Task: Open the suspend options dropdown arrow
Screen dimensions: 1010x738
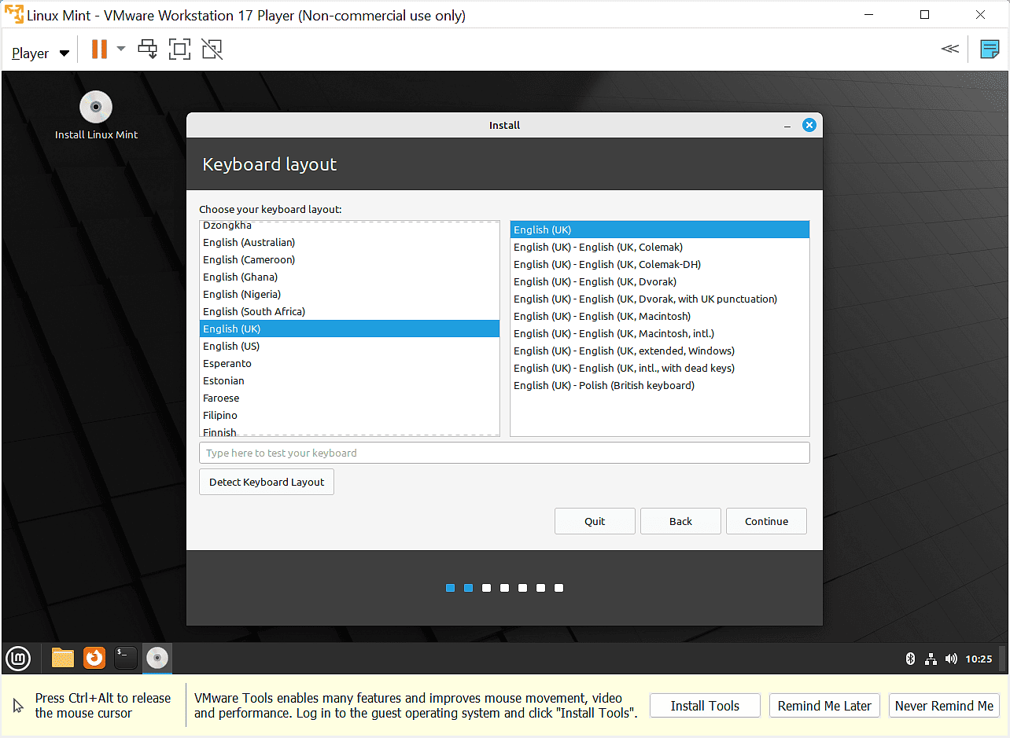Action: (x=120, y=49)
